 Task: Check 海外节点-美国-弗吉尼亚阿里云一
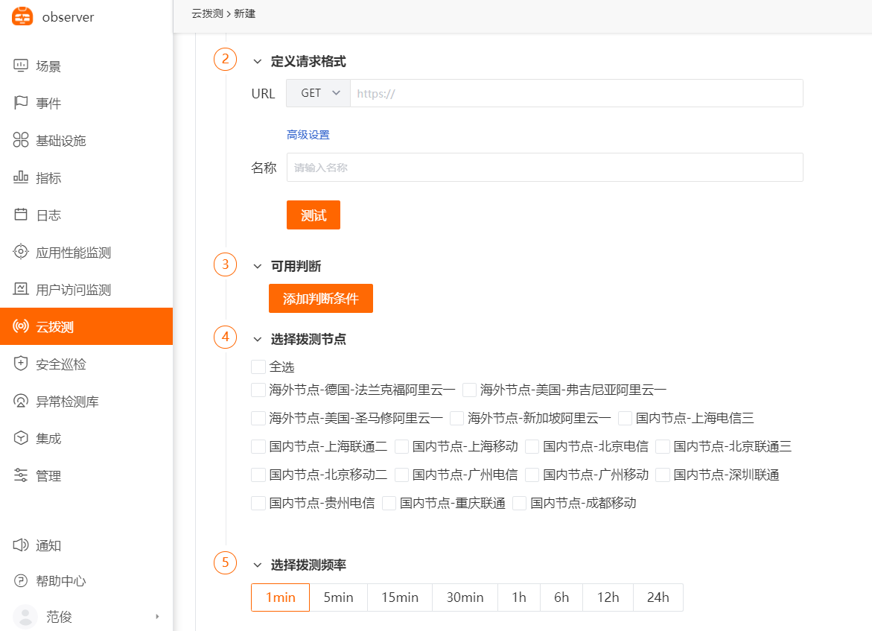(x=469, y=390)
